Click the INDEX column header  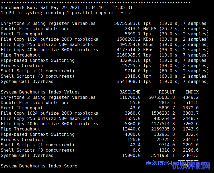coord(192,92)
